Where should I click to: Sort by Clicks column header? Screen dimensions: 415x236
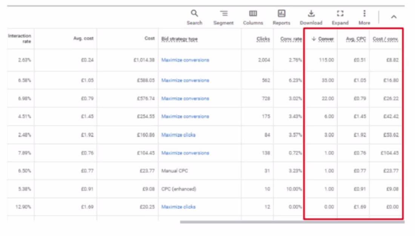263,39
